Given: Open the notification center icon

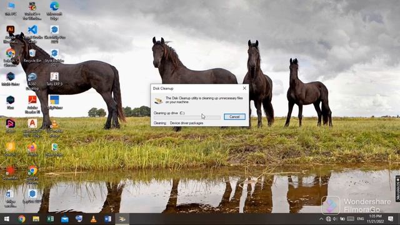Looking at the screenshot, I should point(391,219).
